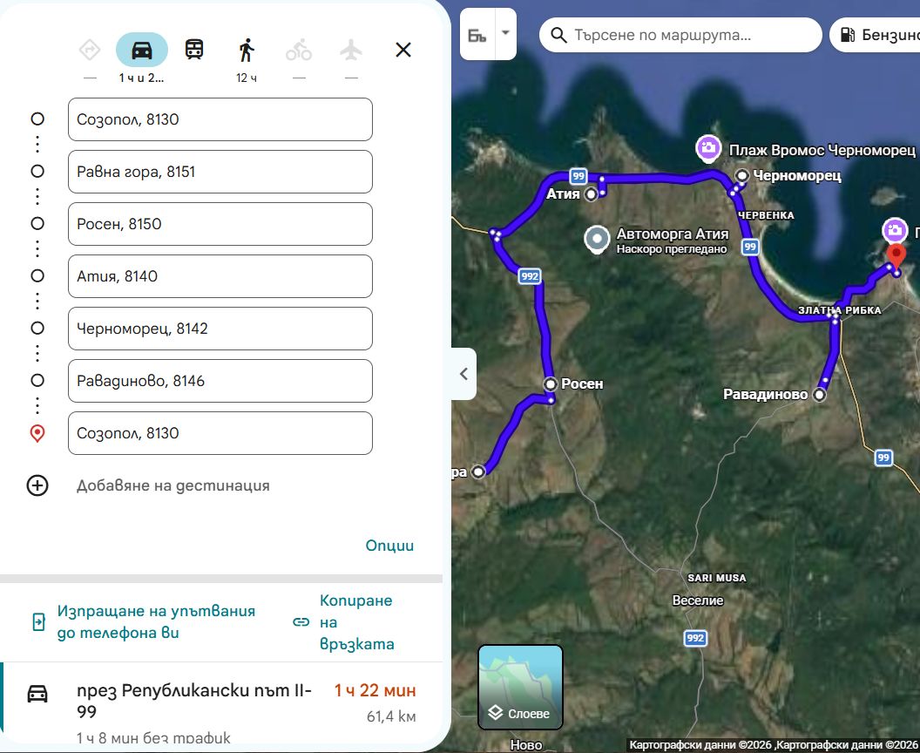920x753 pixels.
Task: Collapse the side panel with the arrow
Action: [x=463, y=374]
